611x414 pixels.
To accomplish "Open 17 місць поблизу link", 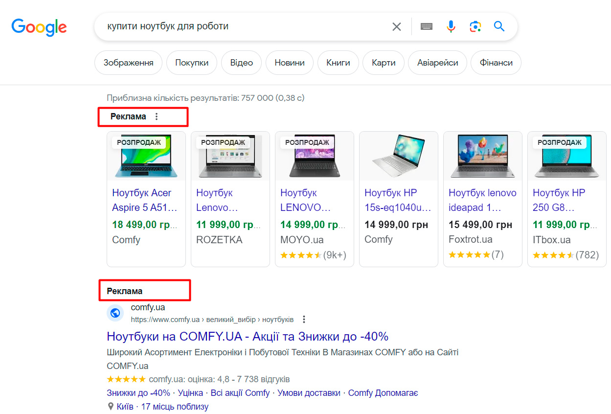I will point(175,407).
